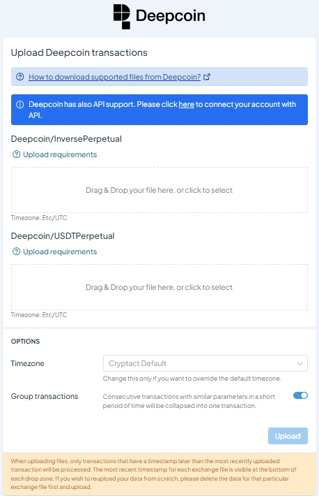The width and height of the screenshot is (319, 496).
Task: Click the Deepcoin brand name text
Action: [x=171, y=16]
